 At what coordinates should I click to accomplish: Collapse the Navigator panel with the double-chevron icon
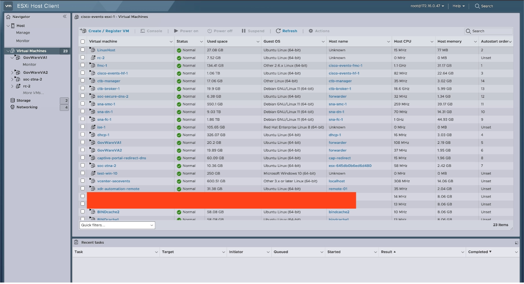click(64, 16)
